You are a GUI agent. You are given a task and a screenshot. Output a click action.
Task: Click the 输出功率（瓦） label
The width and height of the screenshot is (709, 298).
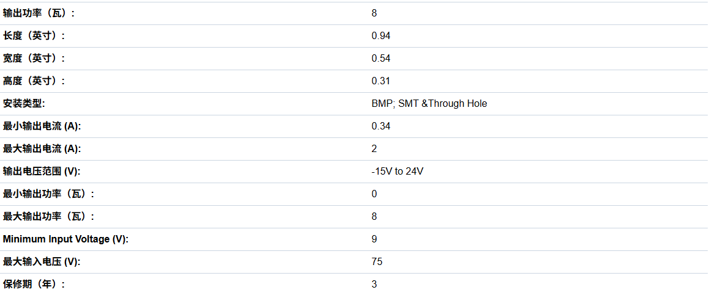39,13
